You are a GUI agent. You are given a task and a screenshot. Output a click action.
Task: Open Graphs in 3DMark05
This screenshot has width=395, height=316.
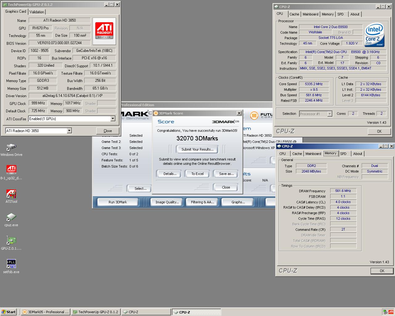238,202
